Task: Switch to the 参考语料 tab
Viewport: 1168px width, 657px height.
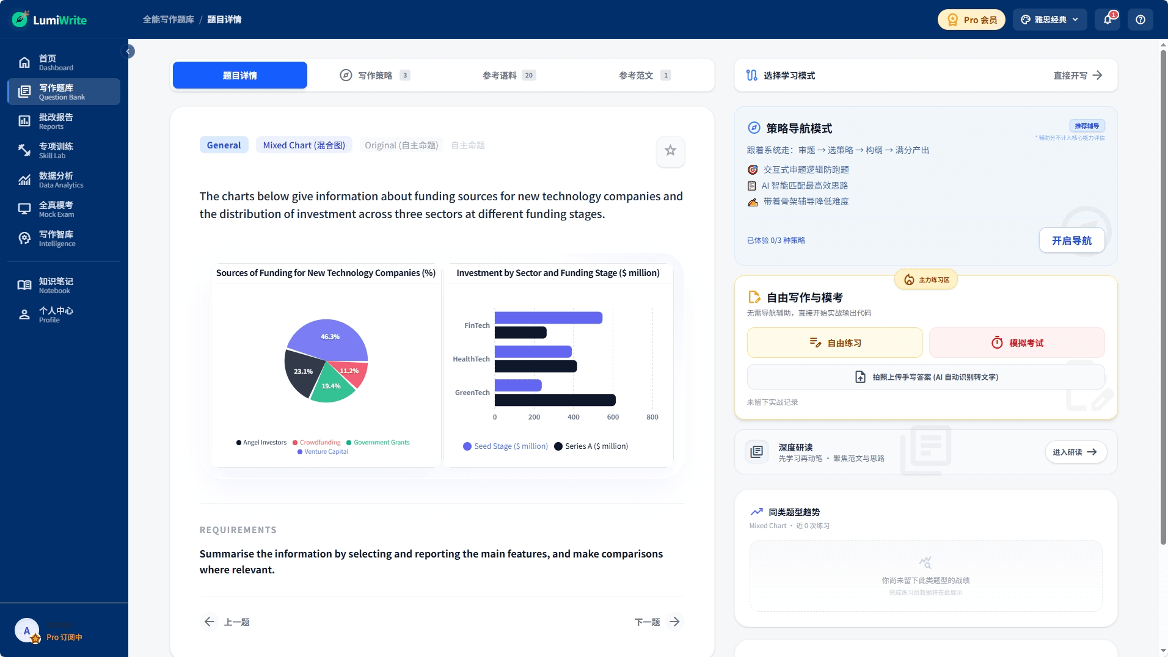Action: point(509,75)
